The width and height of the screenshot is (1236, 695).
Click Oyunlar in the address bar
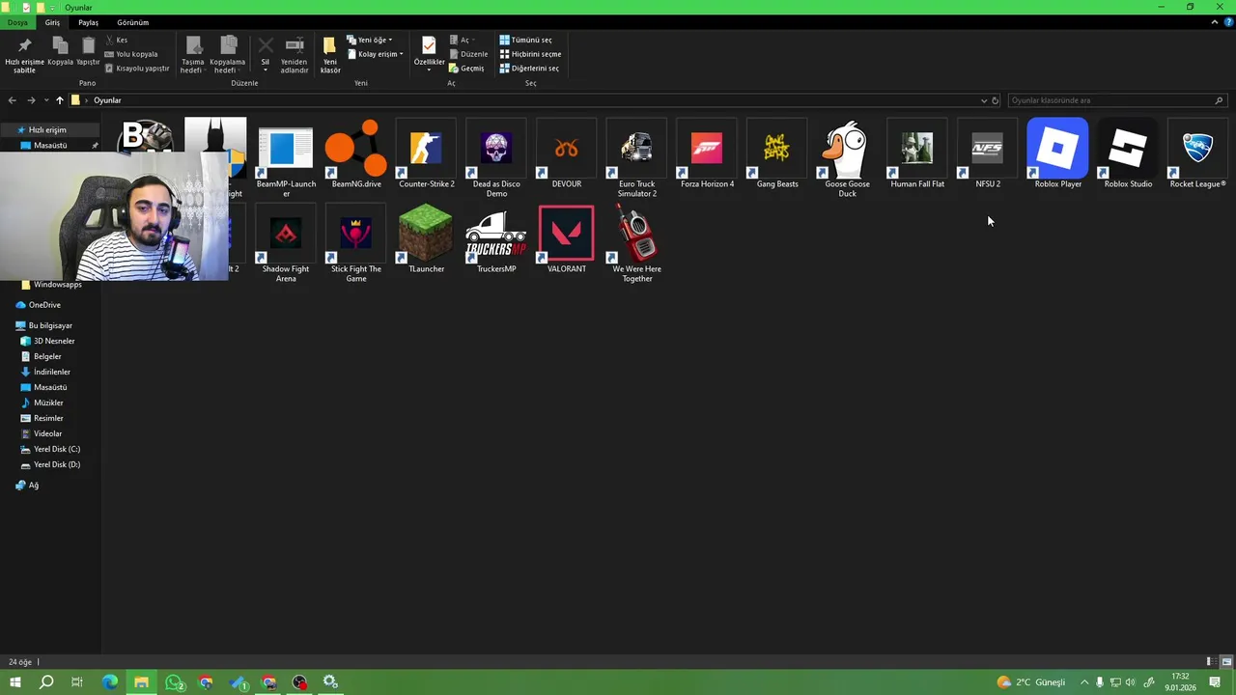tap(107, 100)
